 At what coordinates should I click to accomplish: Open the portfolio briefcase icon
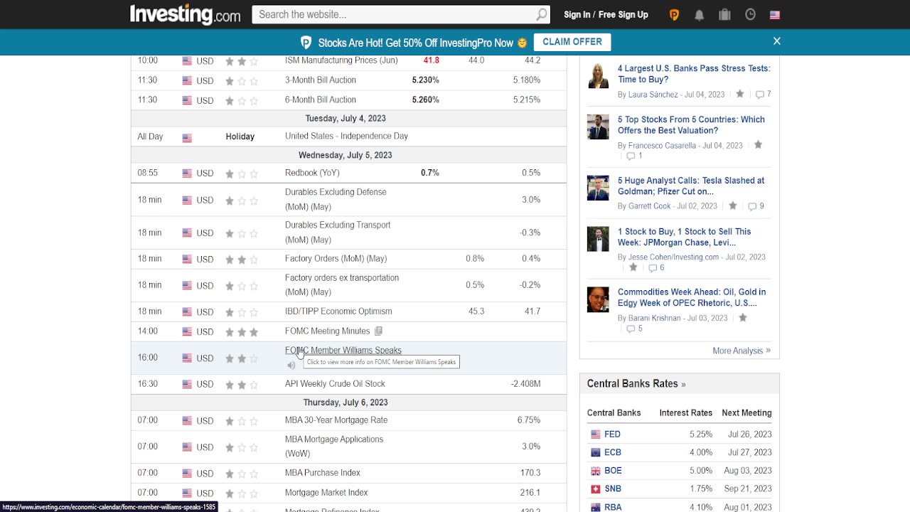click(724, 14)
